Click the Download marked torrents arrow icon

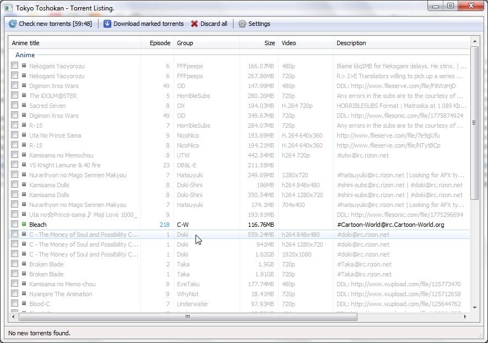pos(107,24)
